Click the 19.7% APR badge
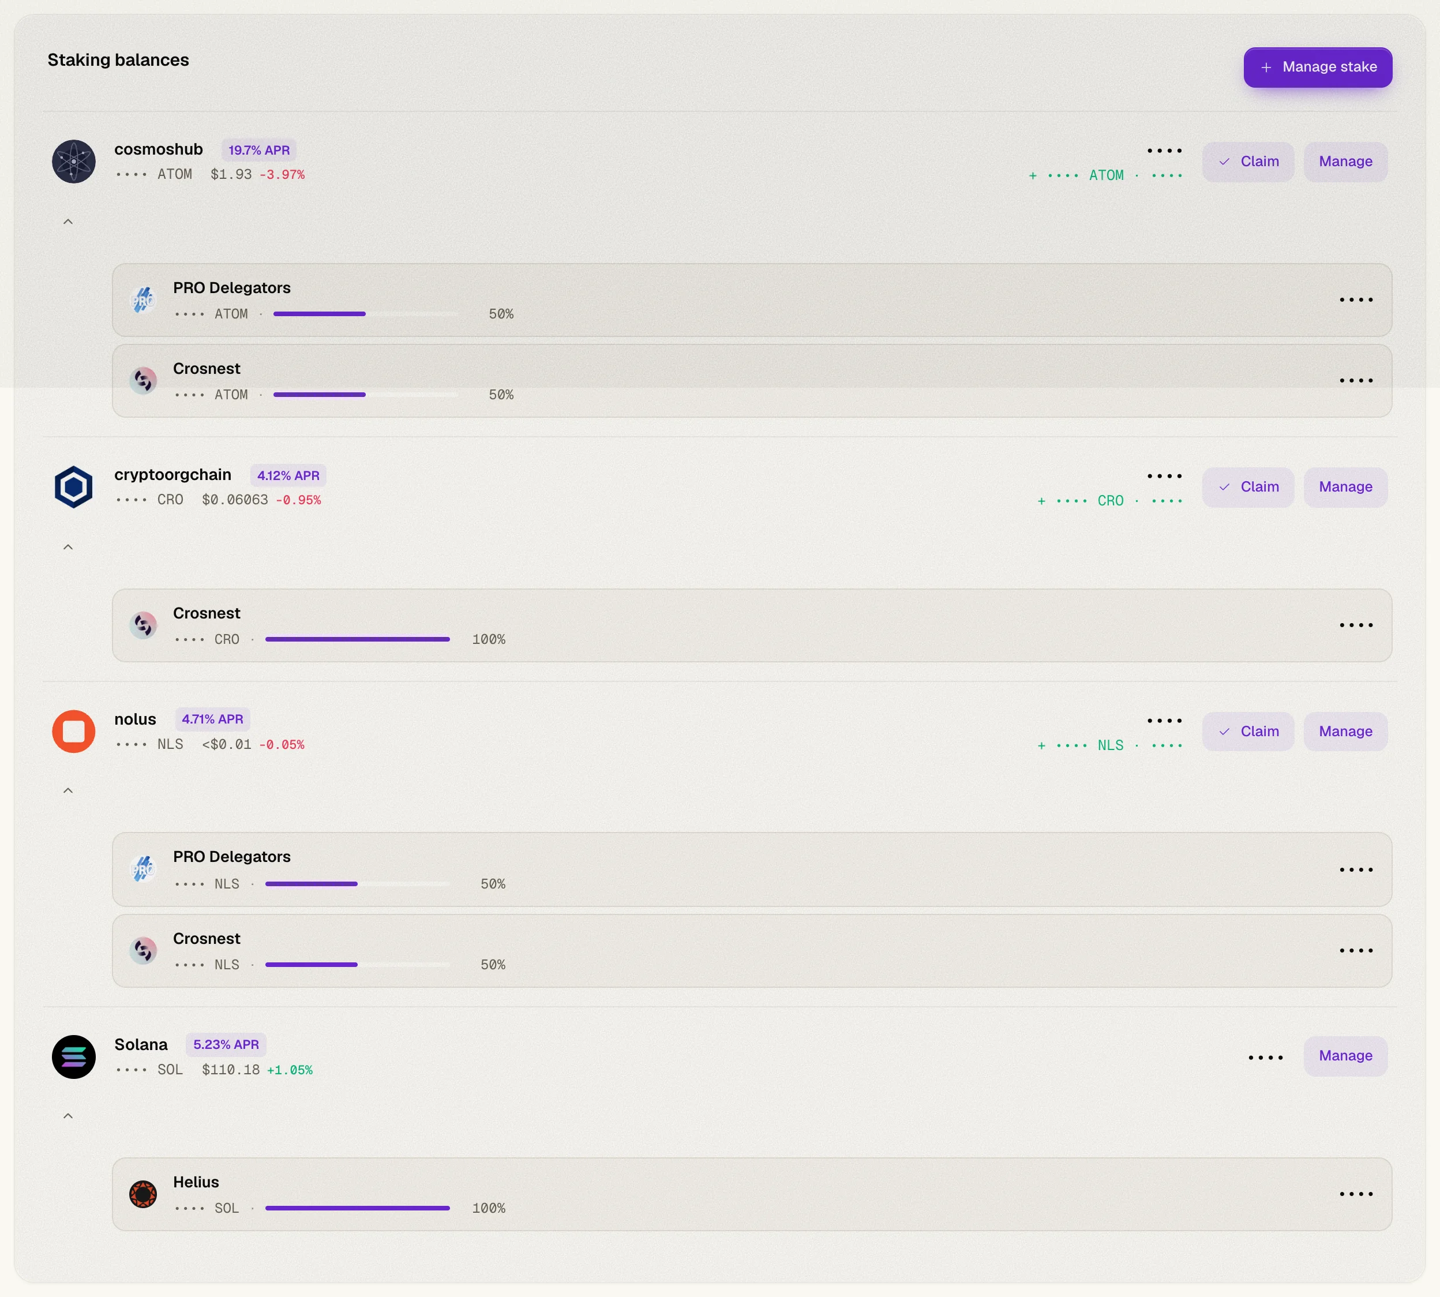 point(258,151)
